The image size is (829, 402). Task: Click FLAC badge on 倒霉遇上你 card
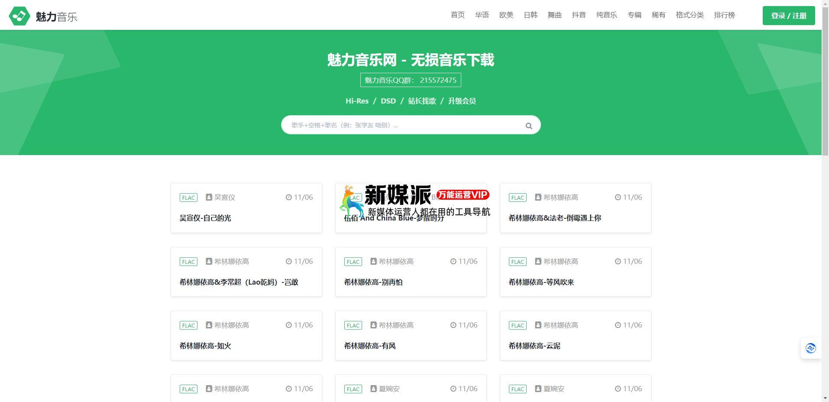pyautogui.click(x=518, y=198)
